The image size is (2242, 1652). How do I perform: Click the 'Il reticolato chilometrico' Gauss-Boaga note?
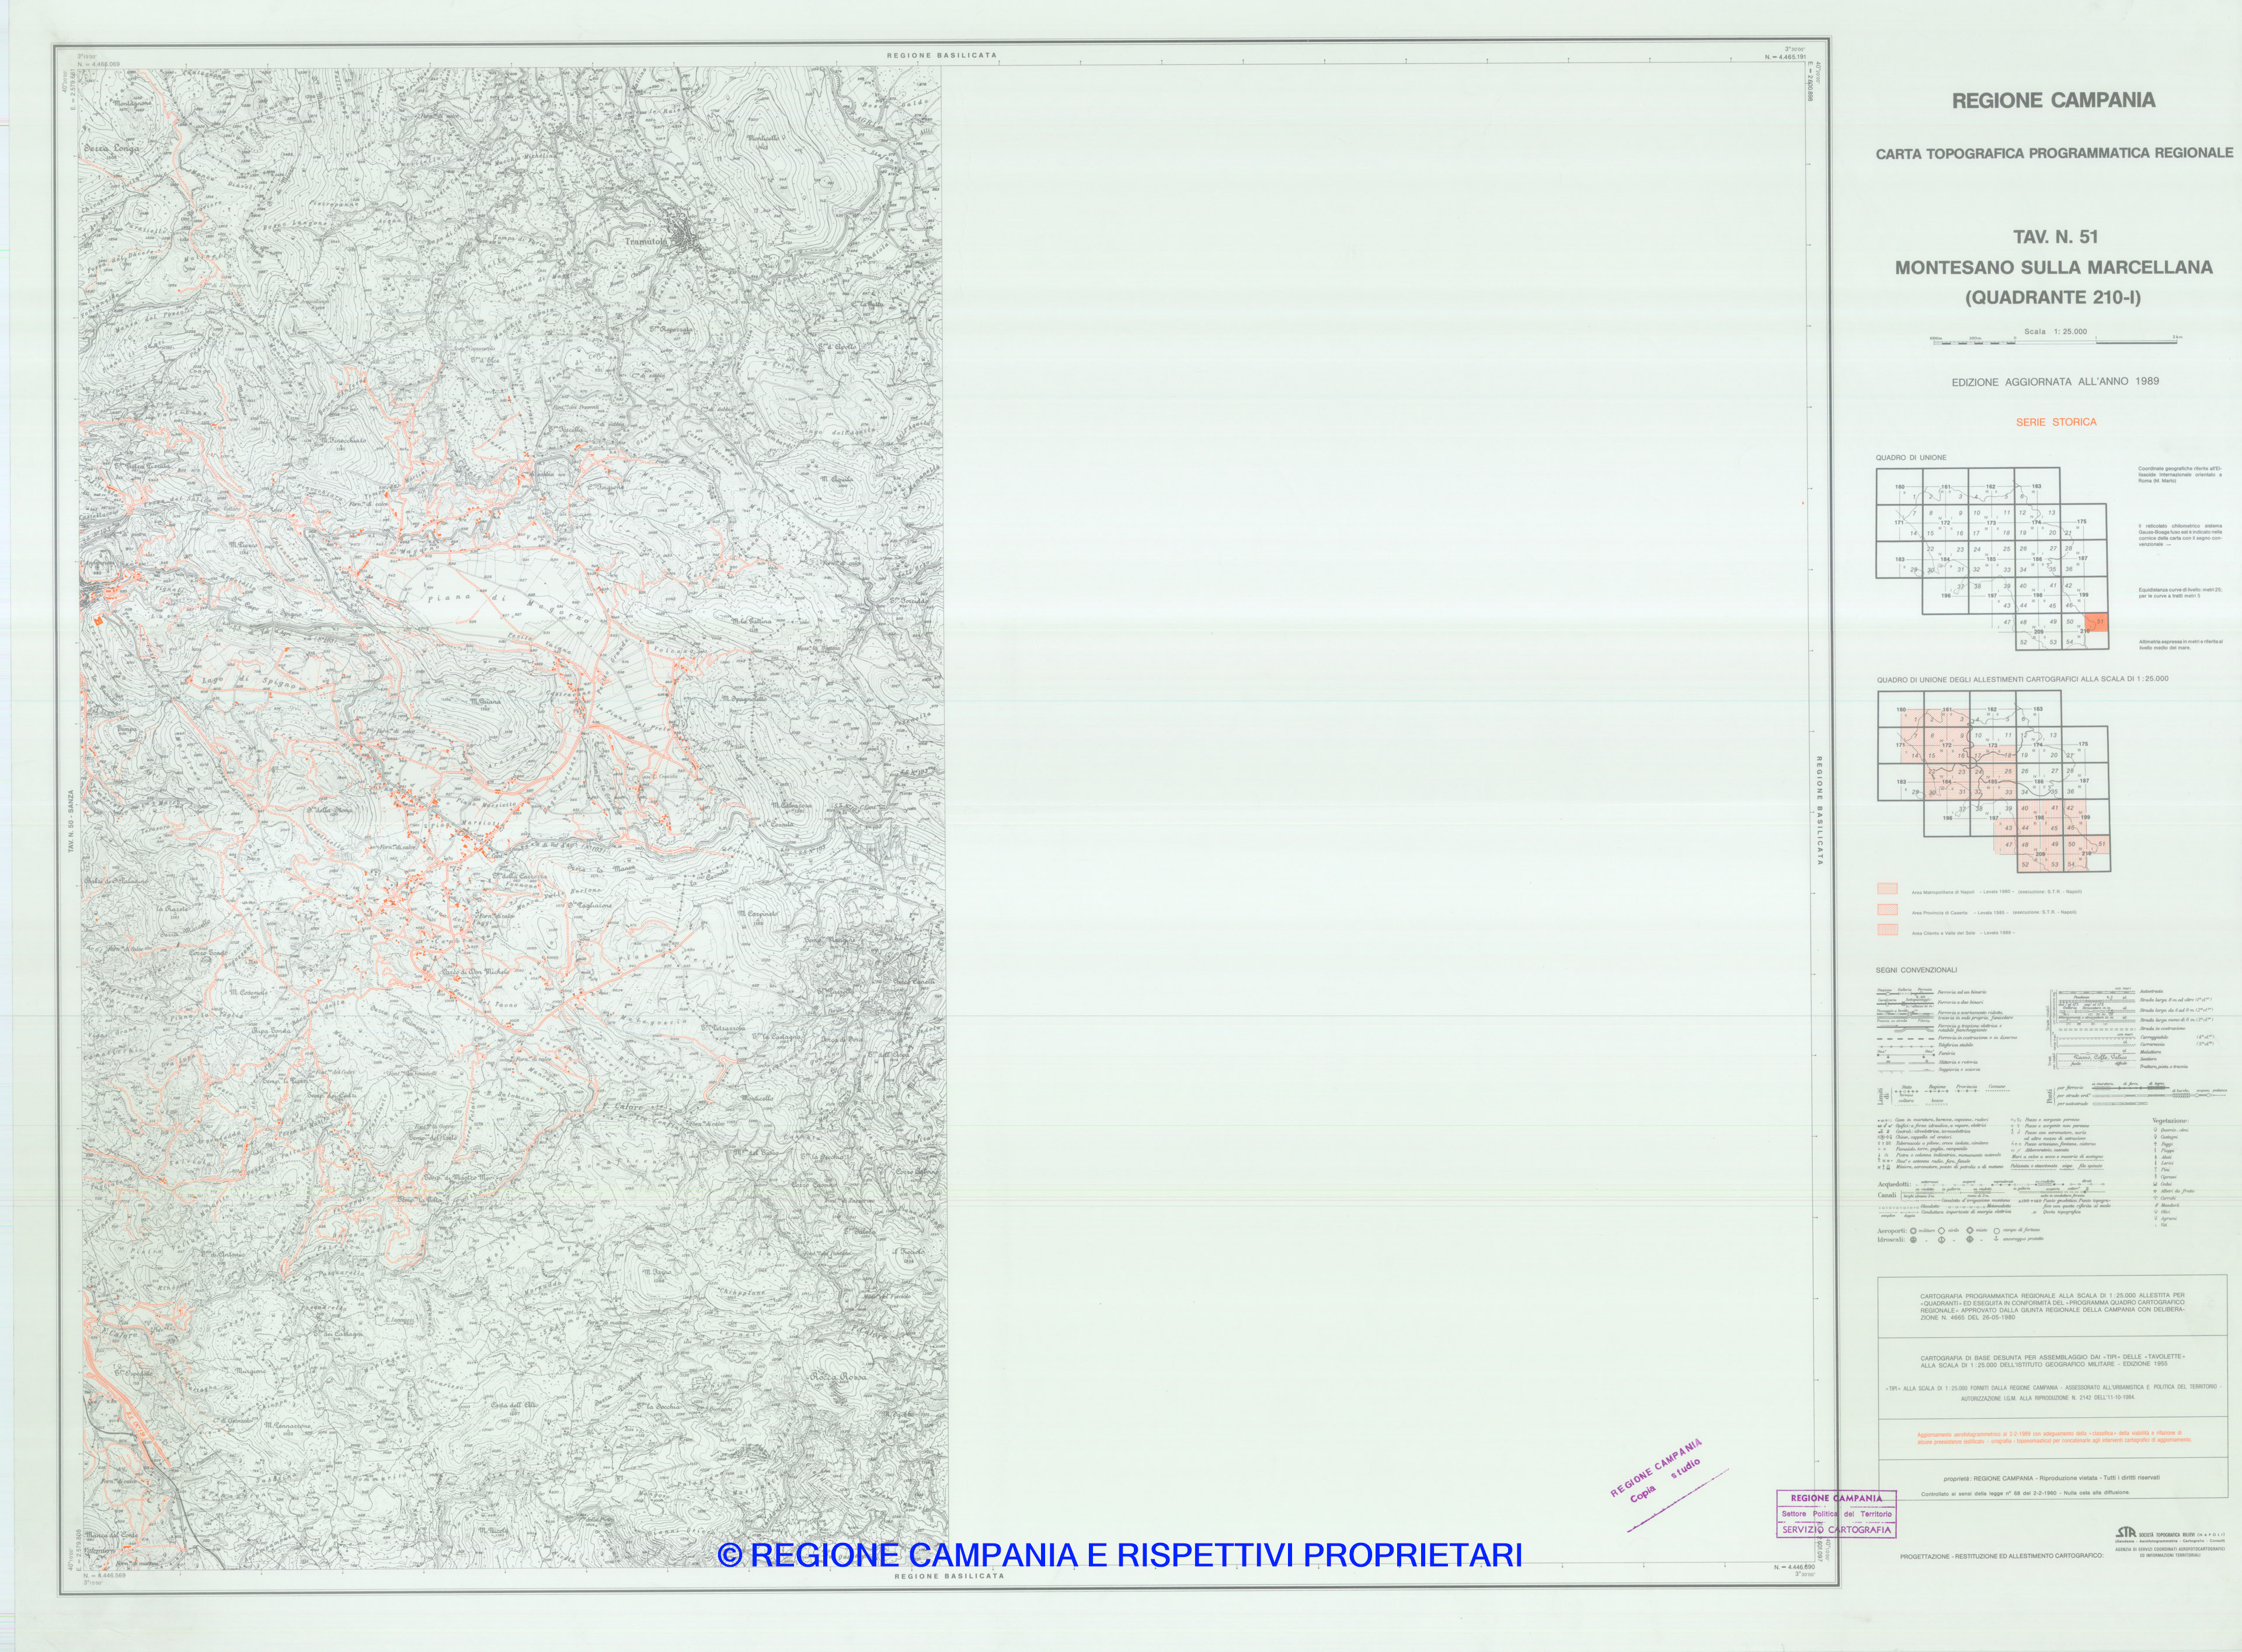2181,535
